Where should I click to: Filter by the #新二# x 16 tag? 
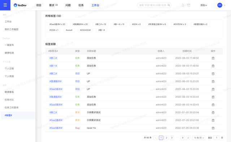pyautogui.click(x=101, y=24)
